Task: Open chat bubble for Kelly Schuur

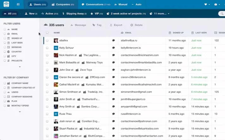Action: pyautogui.click(x=113, y=48)
